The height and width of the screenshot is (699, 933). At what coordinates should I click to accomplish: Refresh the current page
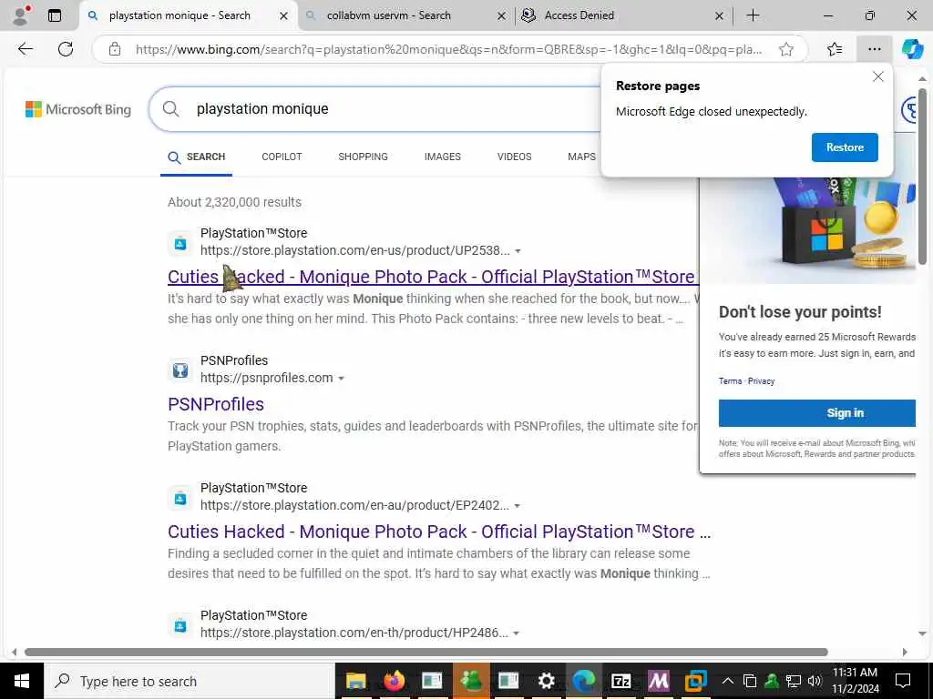coord(66,49)
